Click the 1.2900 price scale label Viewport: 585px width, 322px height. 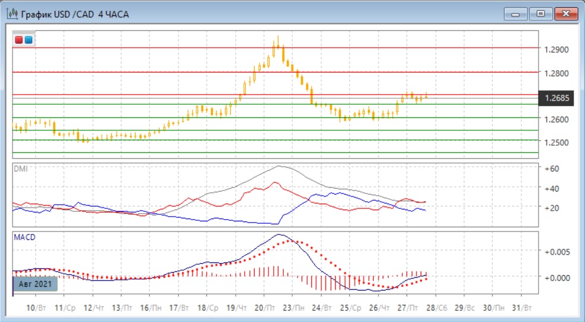point(556,50)
